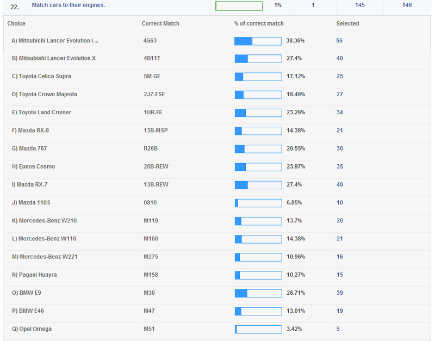This screenshot has height=341, width=435.
Task: Click engine code 4B11T
Action: pos(152,58)
